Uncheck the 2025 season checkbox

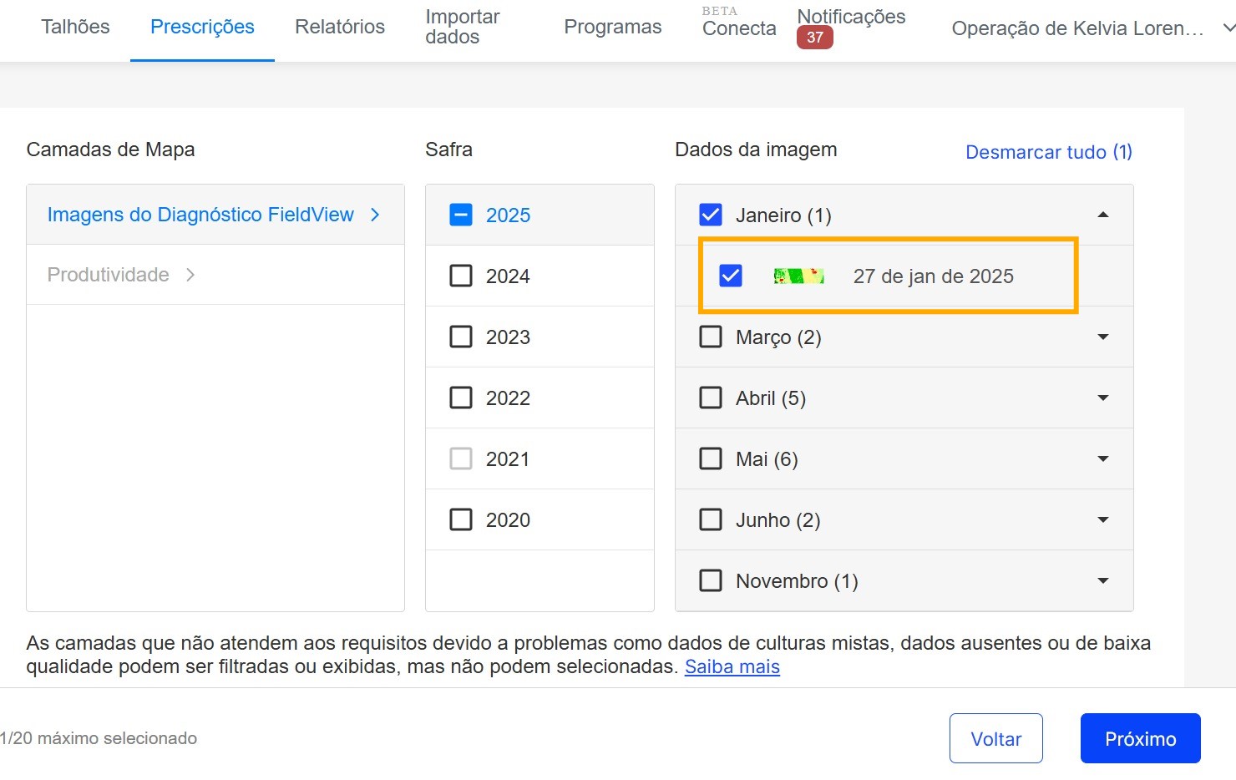click(461, 215)
